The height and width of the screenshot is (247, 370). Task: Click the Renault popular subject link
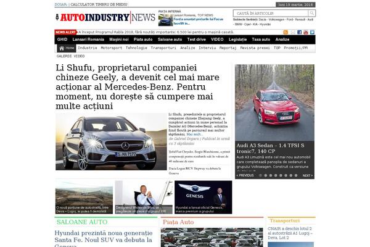[x=300, y=20]
